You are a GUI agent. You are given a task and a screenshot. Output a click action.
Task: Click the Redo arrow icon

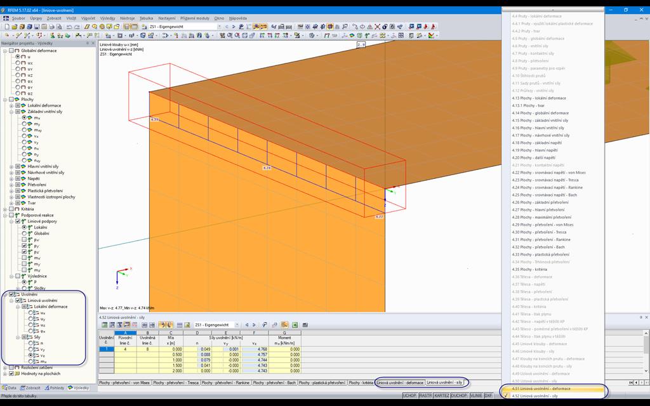pyautogui.click(x=77, y=27)
